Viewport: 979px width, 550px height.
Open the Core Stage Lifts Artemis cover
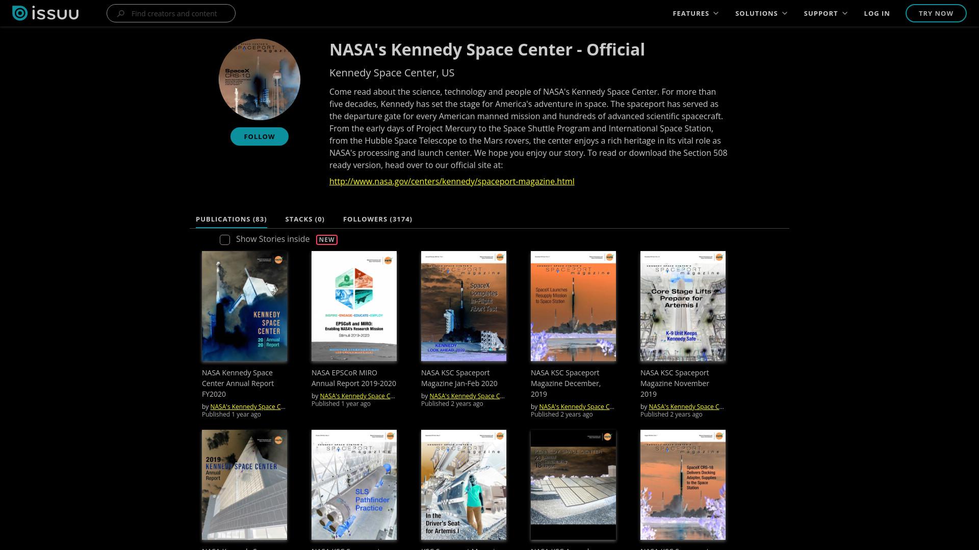pos(683,306)
